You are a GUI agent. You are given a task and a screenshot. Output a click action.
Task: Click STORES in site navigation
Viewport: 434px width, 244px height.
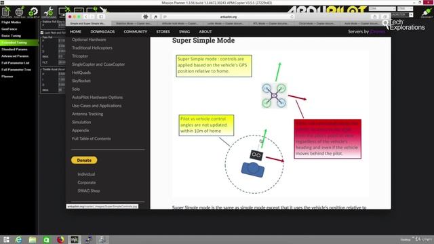(x=163, y=32)
